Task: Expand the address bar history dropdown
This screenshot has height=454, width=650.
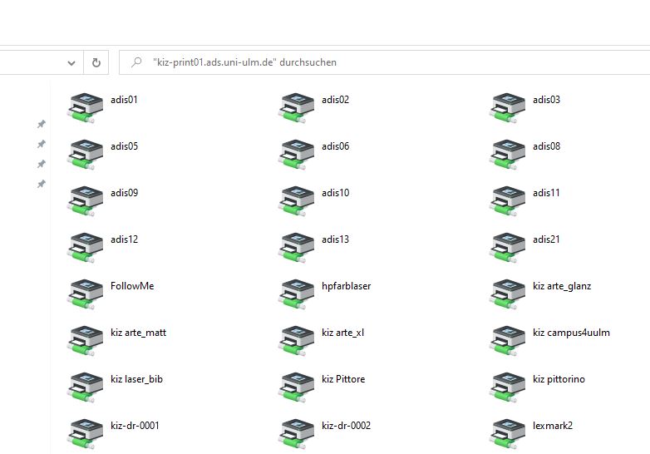Action: point(71,62)
